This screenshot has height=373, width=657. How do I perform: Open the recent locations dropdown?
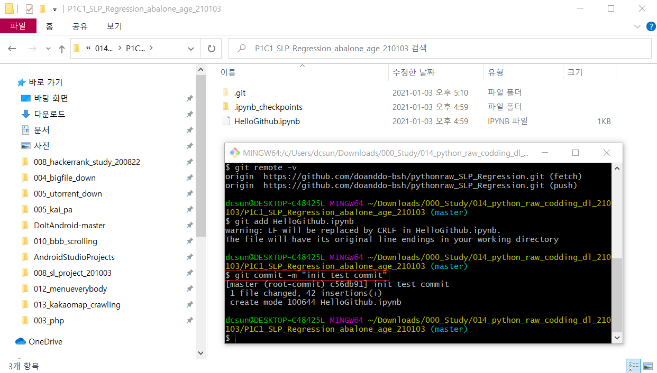coord(48,49)
